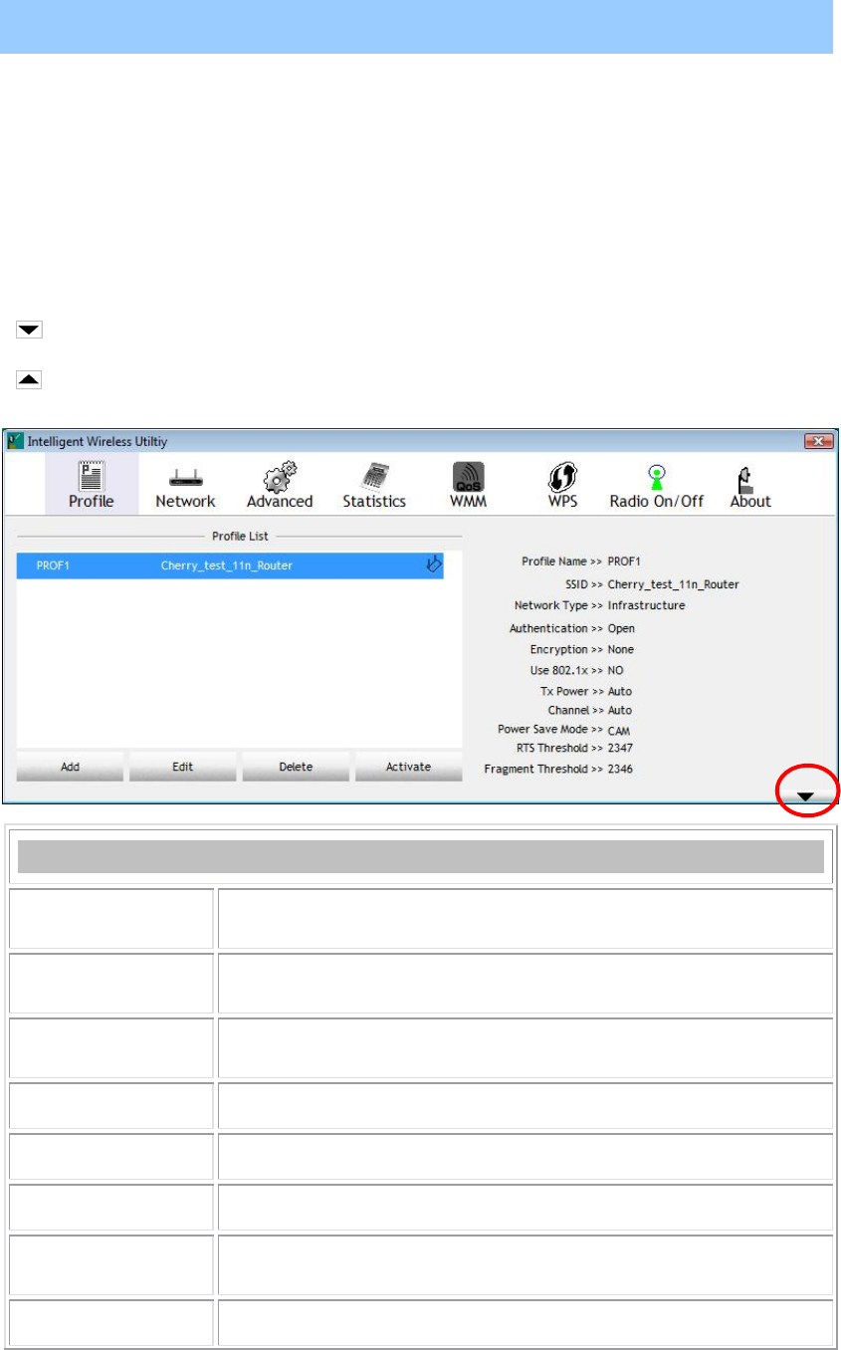Click the Tx Power value Auto
Viewport: 841px width, 1350px height.
coord(619,691)
